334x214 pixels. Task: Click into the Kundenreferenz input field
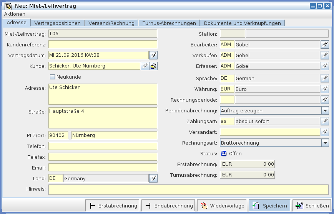[x=103, y=44]
